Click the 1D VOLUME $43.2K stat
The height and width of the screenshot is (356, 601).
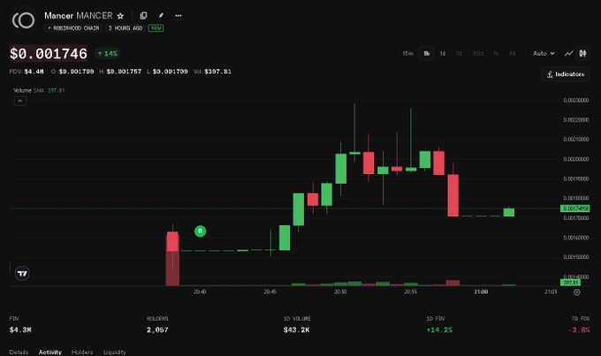[297, 324]
